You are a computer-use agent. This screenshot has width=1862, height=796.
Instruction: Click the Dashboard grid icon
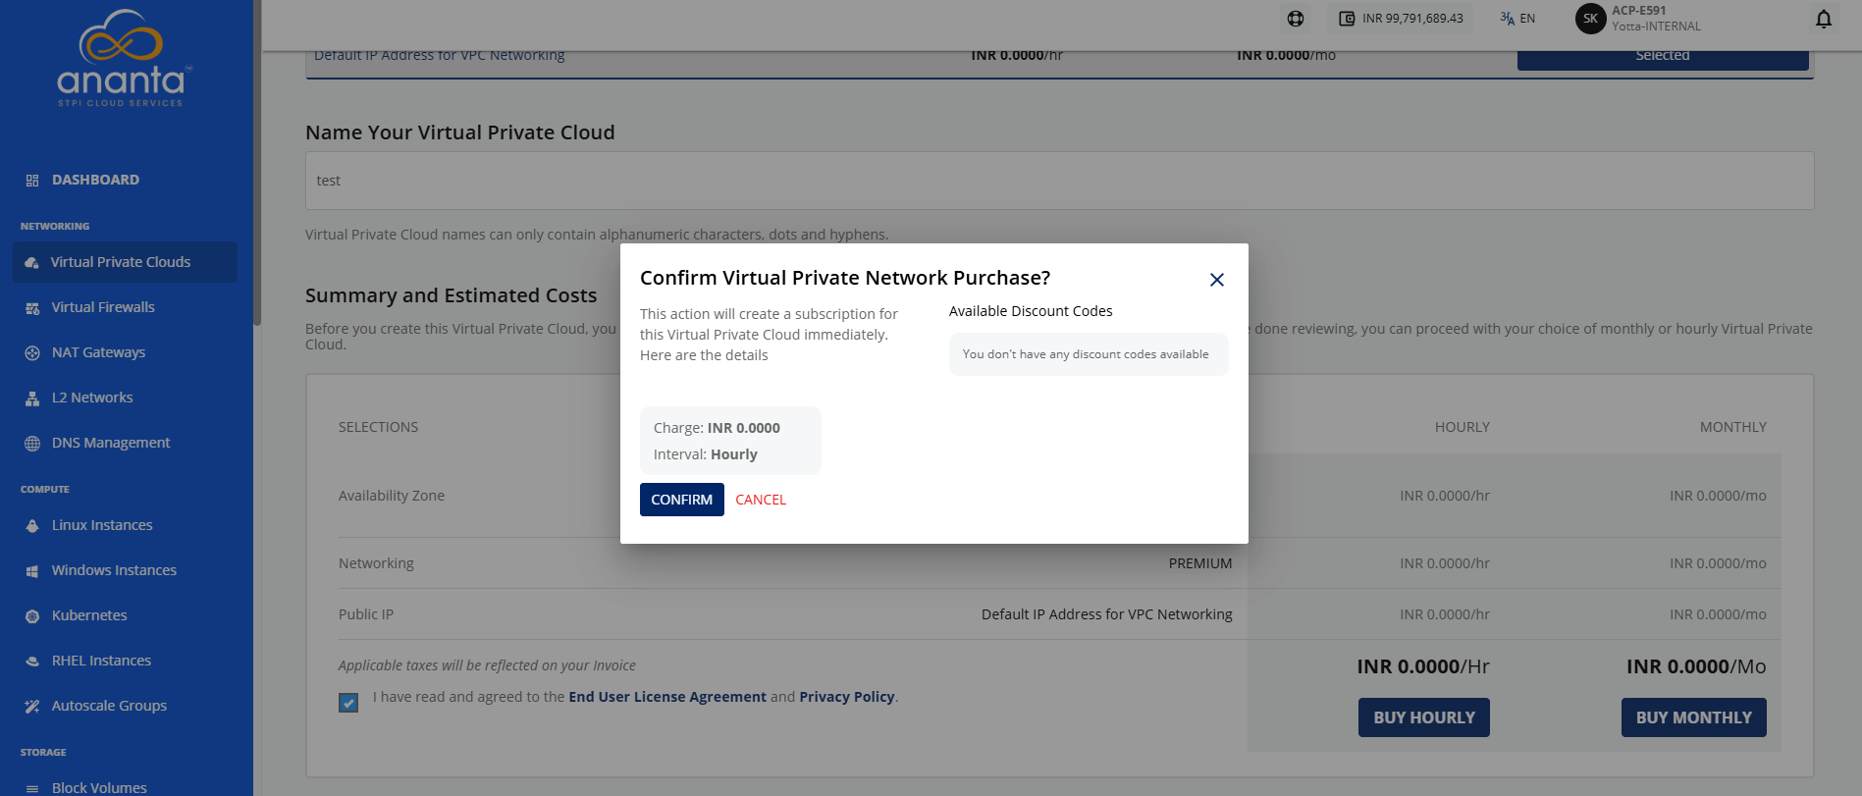[x=32, y=181]
